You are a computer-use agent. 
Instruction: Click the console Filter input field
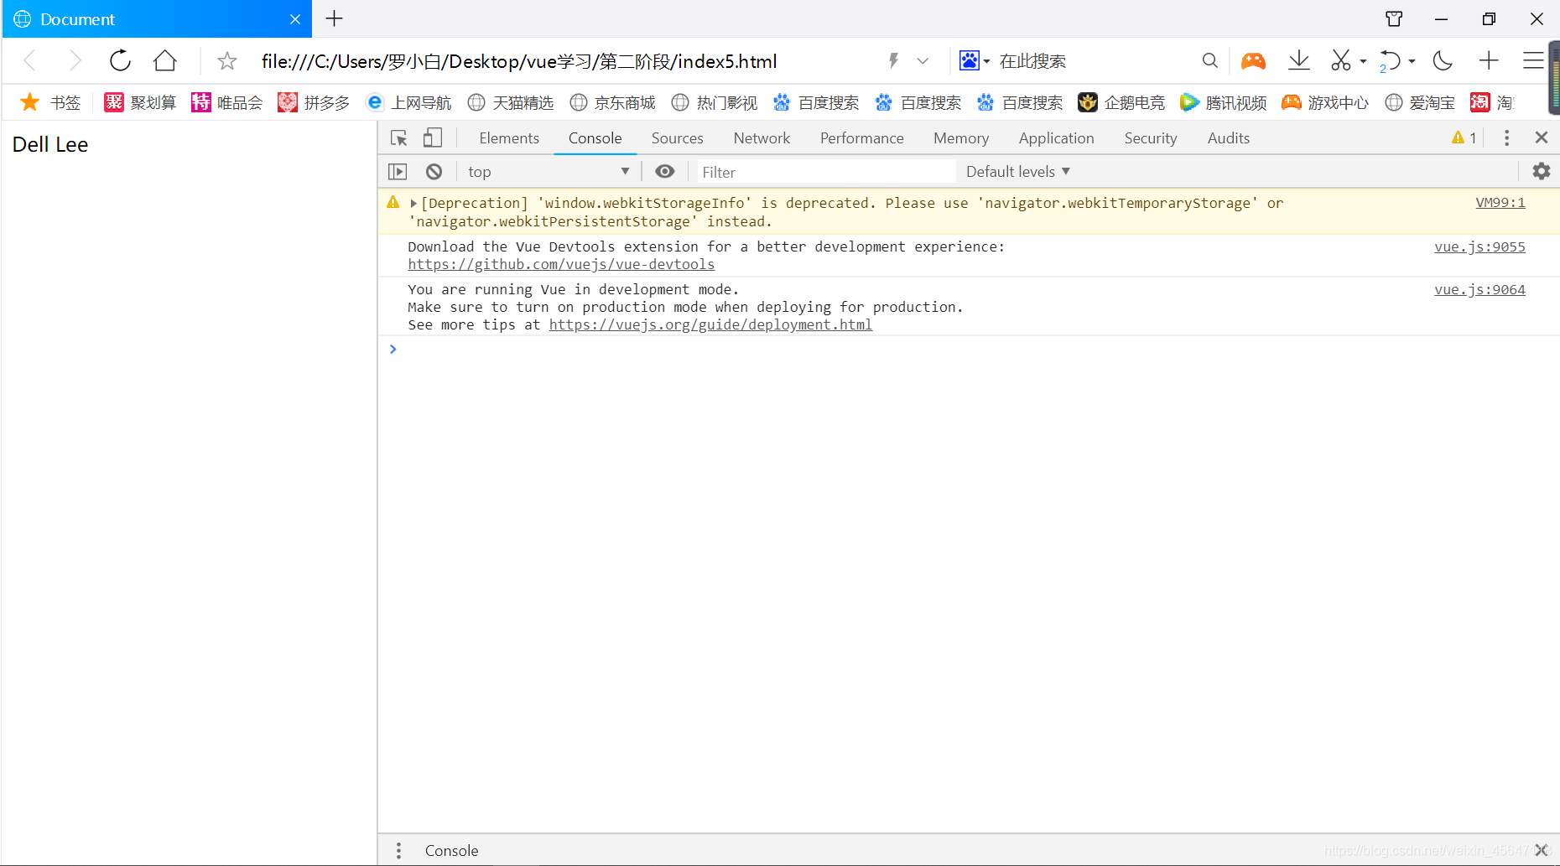click(826, 172)
